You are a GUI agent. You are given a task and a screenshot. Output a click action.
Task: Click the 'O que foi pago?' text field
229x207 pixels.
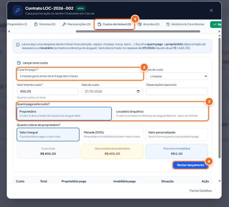[80, 76]
